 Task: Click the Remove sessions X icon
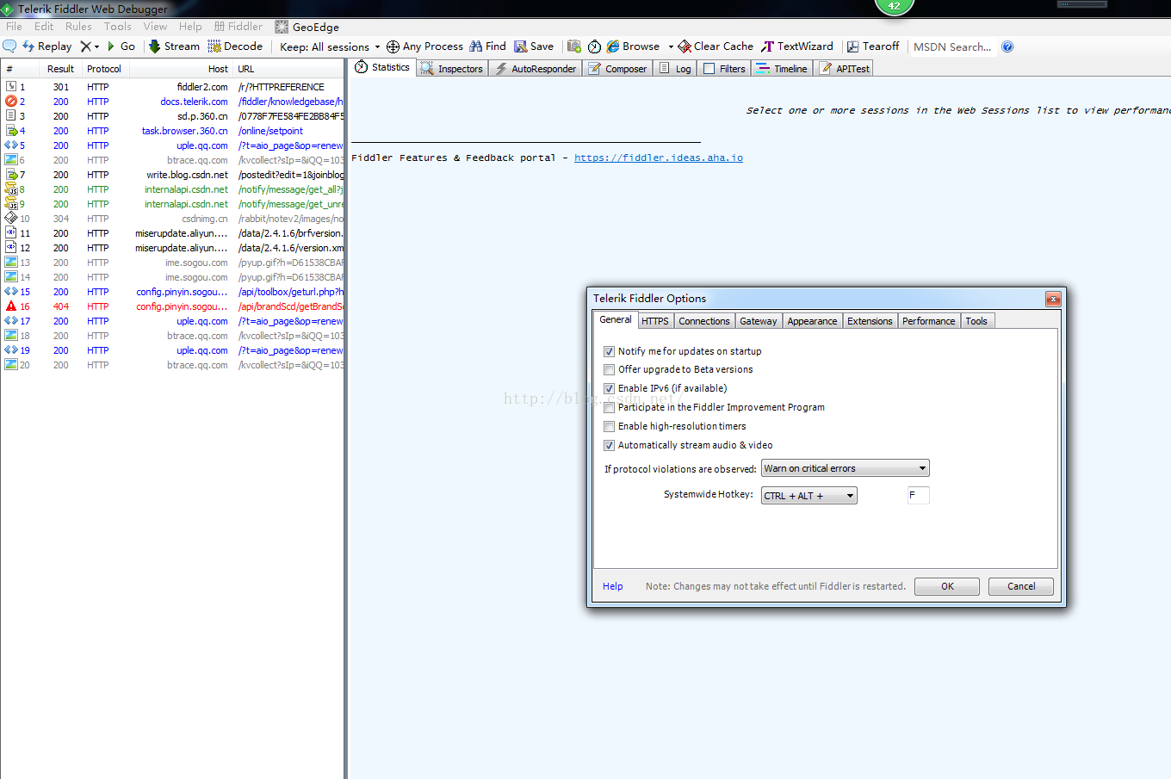coord(85,46)
